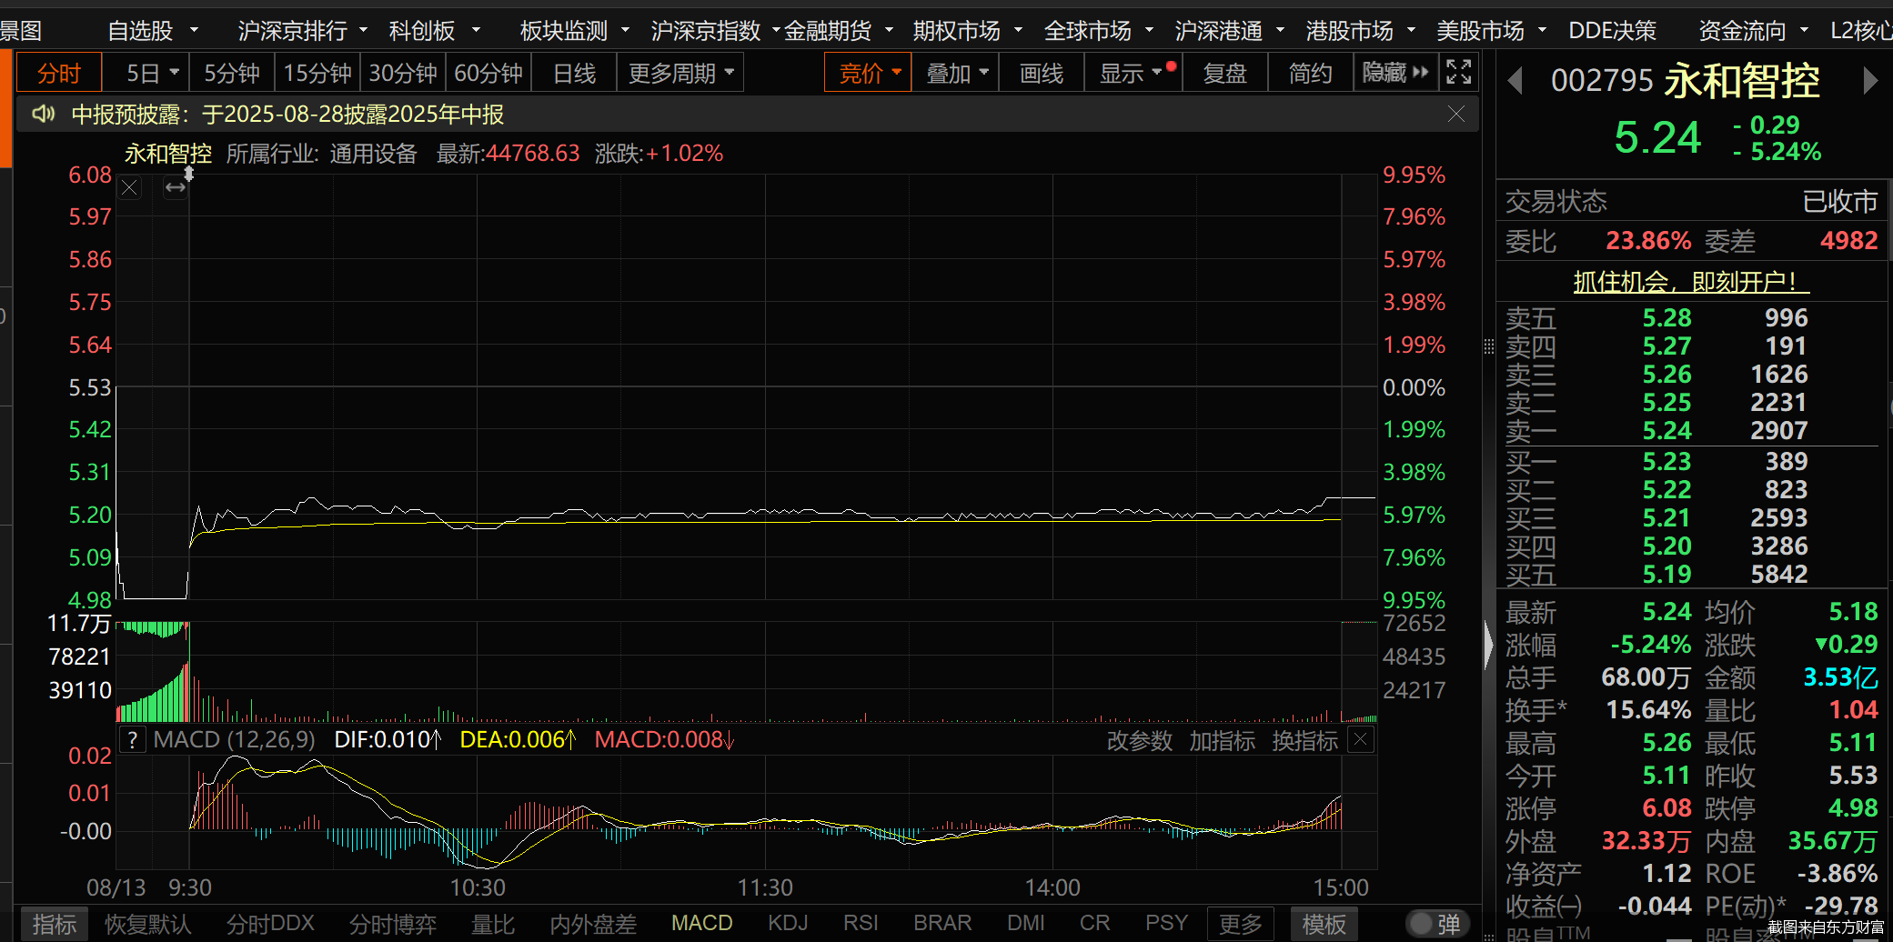
Task: Go to next stock with right arrow
Action: 1869,81
